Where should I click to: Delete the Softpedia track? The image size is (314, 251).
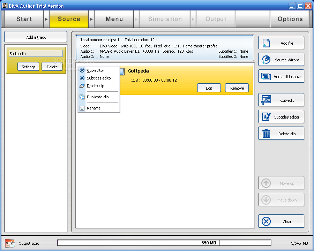pyautogui.click(x=52, y=67)
